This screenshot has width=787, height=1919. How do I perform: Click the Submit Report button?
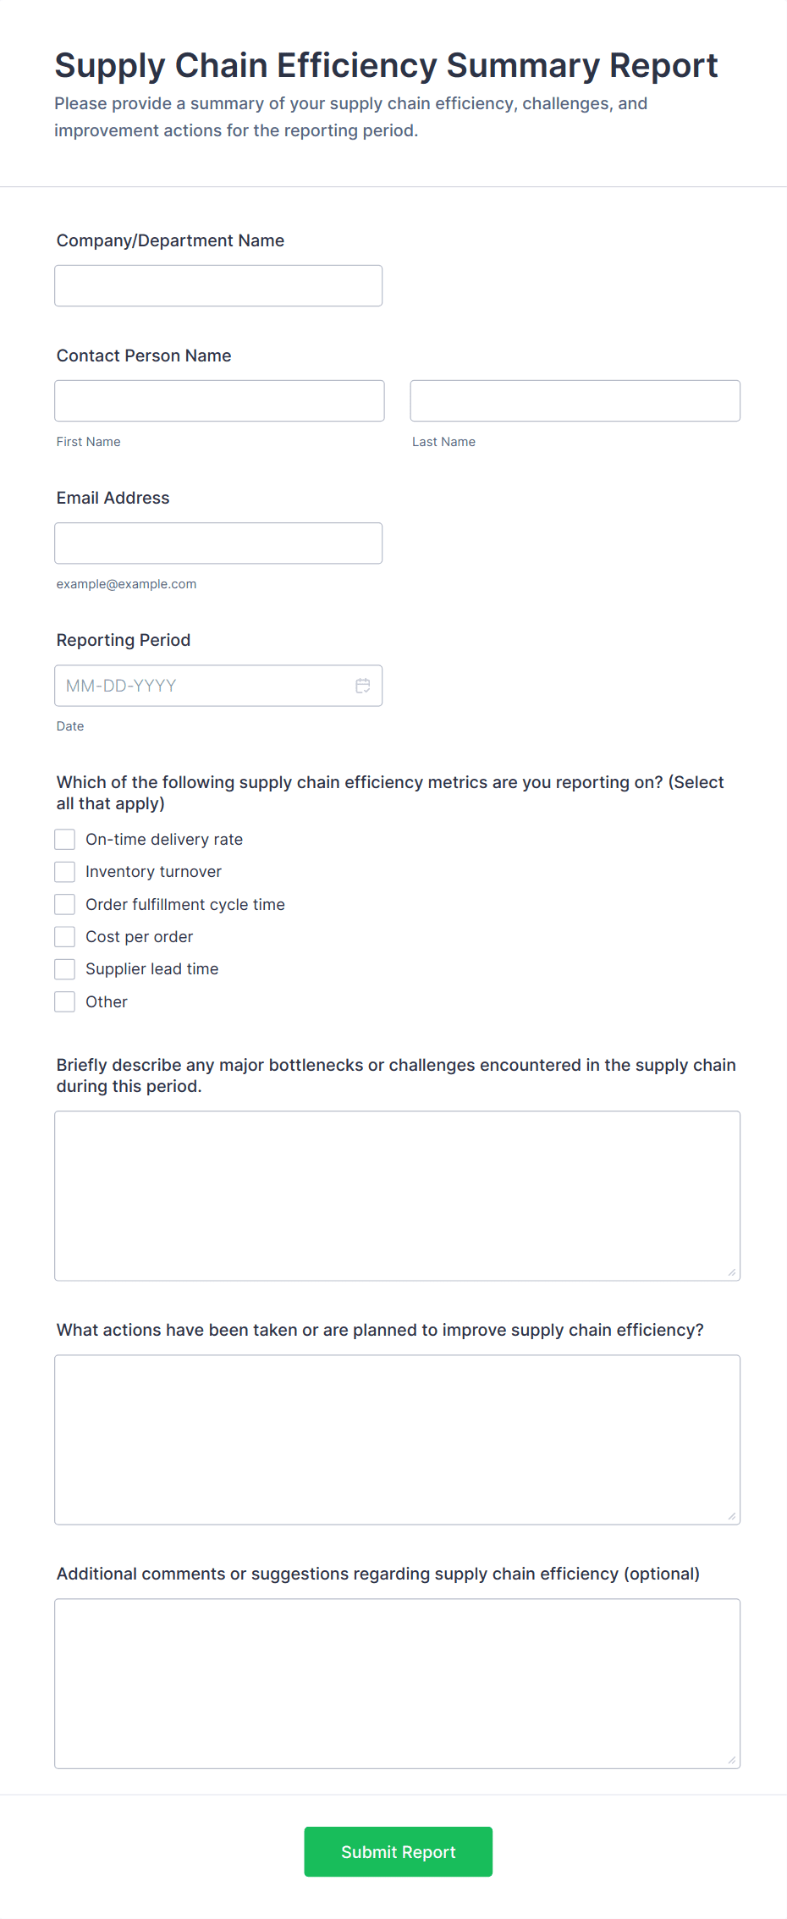click(x=398, y=1851)
